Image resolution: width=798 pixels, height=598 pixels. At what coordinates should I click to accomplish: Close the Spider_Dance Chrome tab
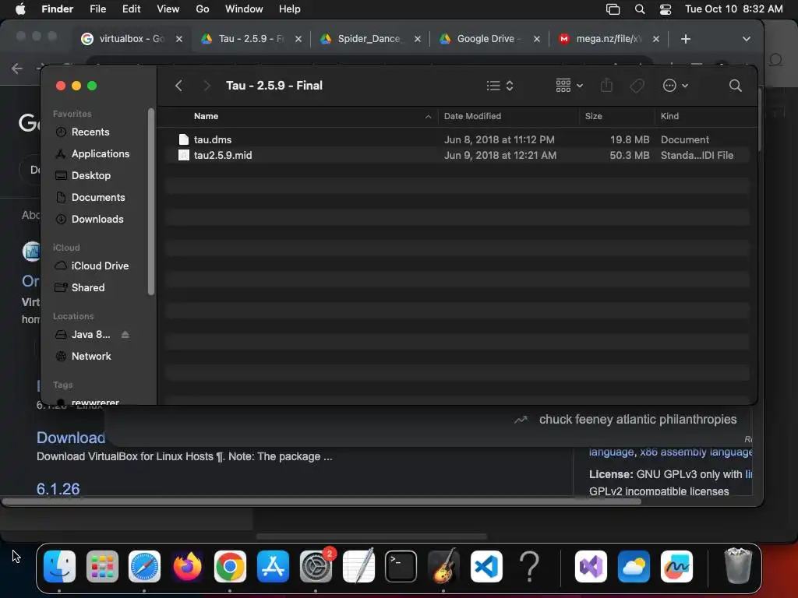click(x=418, y=39)
